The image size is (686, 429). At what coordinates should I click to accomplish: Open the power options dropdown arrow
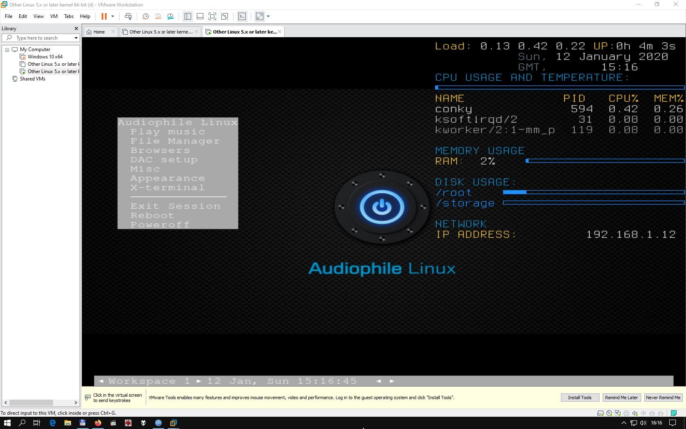pos(113,16)
